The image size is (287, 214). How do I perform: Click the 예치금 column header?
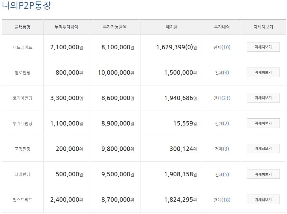pos(172,27)
